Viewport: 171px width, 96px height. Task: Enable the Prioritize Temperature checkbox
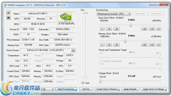pyautogui.click(x=101, y=61)
